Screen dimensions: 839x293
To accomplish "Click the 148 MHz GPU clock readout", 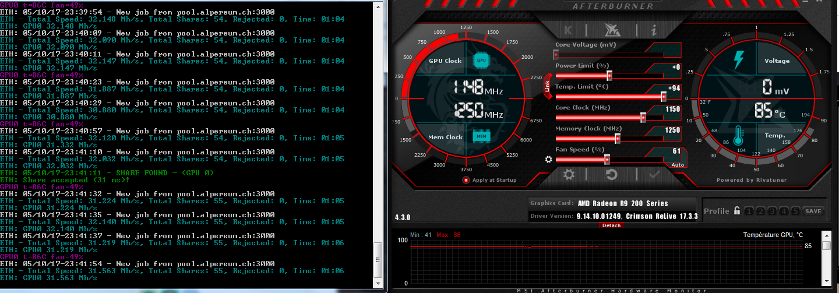I will pos(478,89).
